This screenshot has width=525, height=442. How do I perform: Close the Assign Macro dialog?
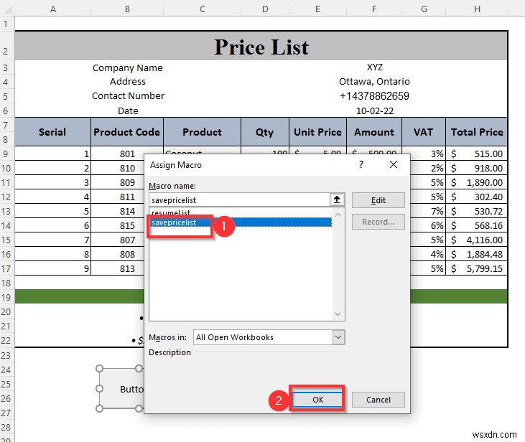point(394,164)
